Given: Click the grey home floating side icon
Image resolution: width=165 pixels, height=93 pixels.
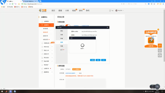Looking at the screenshot, I should point(160,51).
